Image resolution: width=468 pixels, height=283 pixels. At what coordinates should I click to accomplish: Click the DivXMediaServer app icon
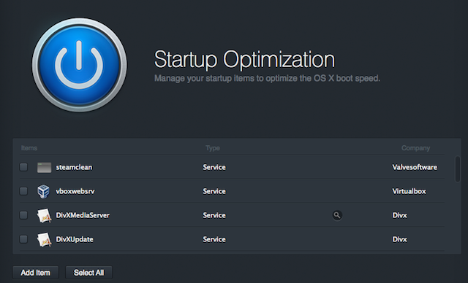pyautogui.click(x=44, y=215)
